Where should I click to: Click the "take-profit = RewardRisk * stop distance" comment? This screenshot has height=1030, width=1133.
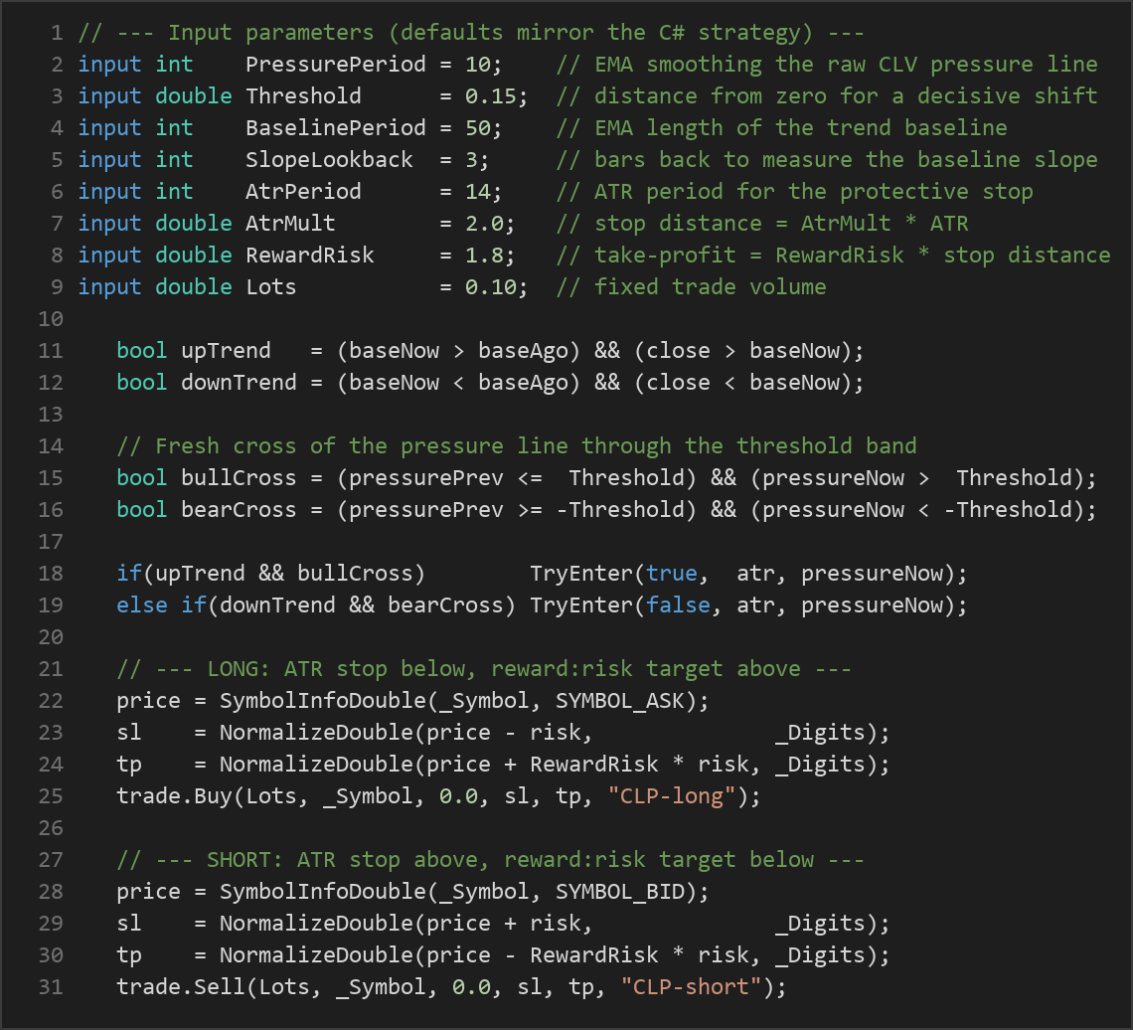point(833,256)
